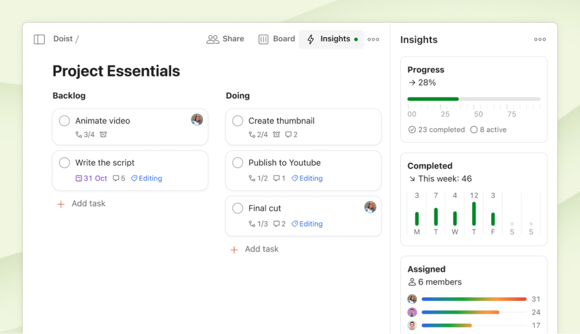Add task in the Doing column
Viewport: 580px width, 334px height.
pyautogui.click(x=261, y=249)
